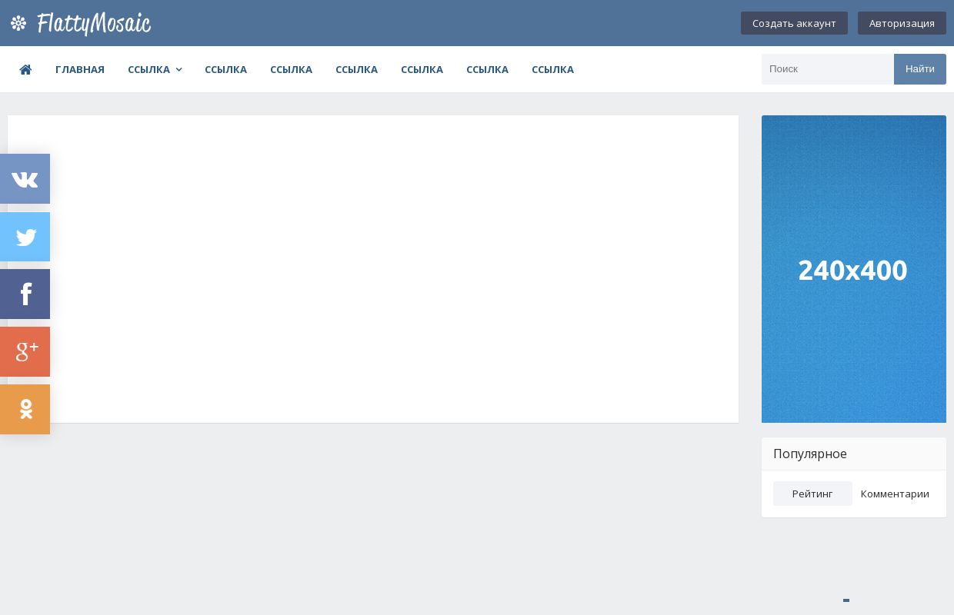Share using the Google+ icon
This screenshot has height=615, width=954.
pos(25,351)
